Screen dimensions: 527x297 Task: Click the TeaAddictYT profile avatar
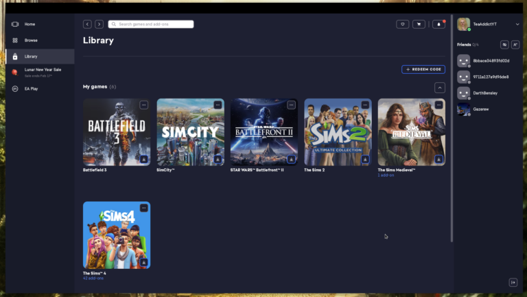pos(463,24)
